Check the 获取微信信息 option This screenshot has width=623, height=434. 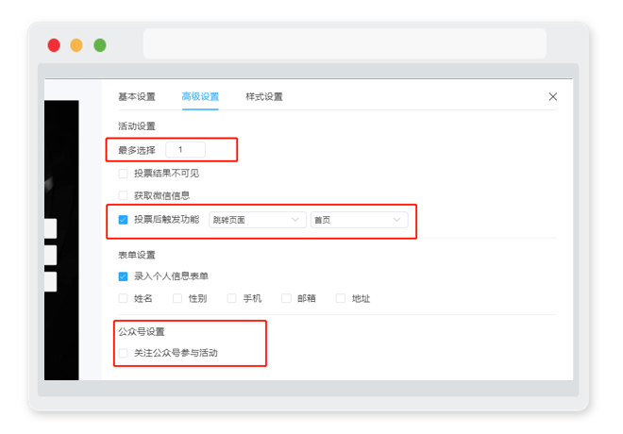[x=123, y=195]
